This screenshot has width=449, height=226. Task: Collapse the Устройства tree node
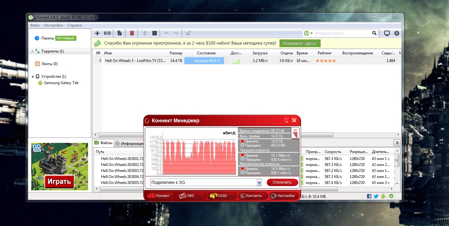(x=32, y=76)
